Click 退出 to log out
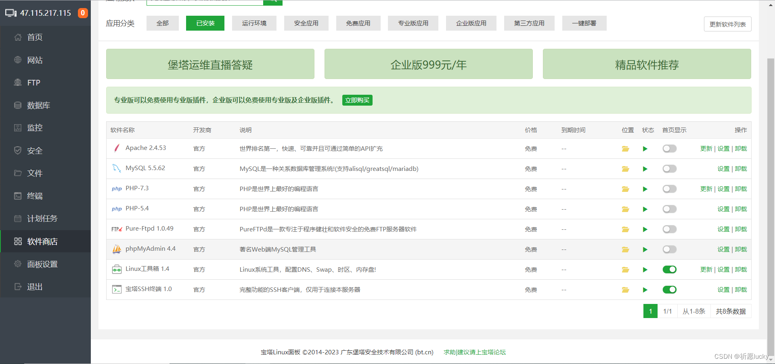Image resolution: width=775 pixels, height=364 pixels. click(x=45, y=287)
